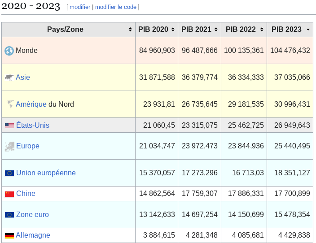This screenshot has height=243, width=316.
Task: Open the Amérique link
Action: (31, 104)
